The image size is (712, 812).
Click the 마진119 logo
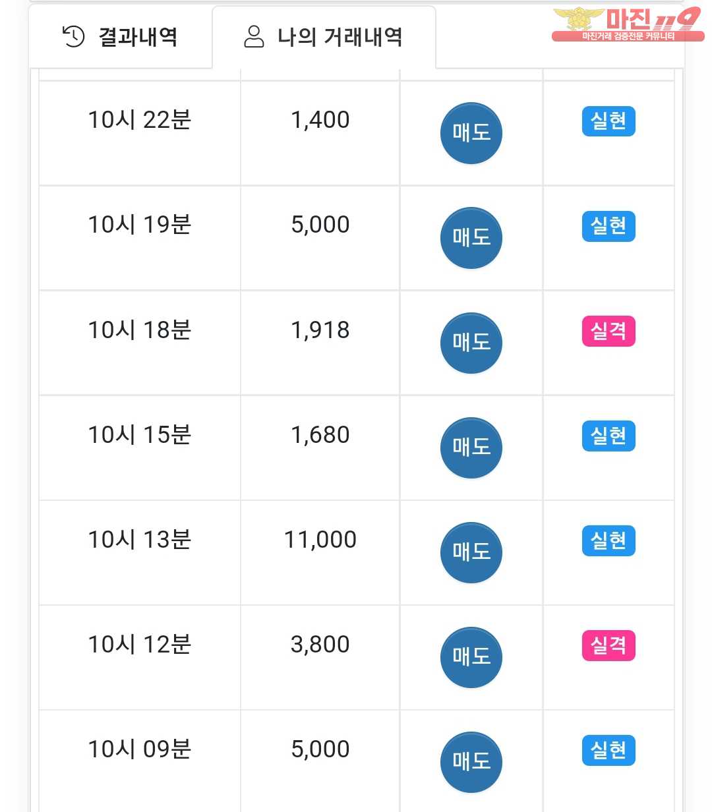[627, 24]
